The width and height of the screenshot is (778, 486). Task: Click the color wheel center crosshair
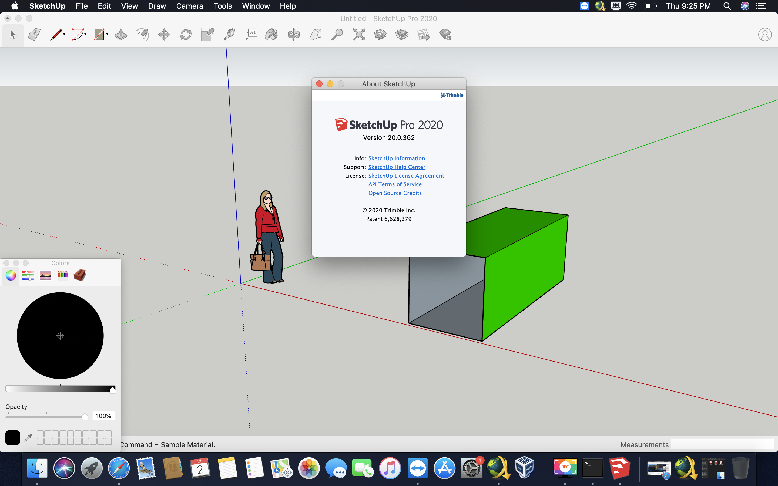60,336
